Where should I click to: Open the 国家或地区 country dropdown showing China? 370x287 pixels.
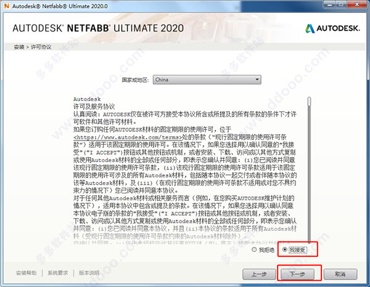(x=207, y=79)
